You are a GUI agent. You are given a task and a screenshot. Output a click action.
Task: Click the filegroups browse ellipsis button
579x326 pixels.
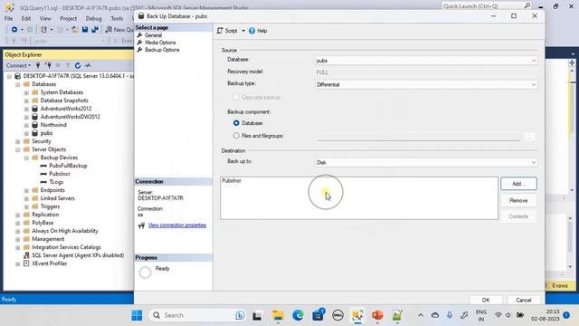529,137
